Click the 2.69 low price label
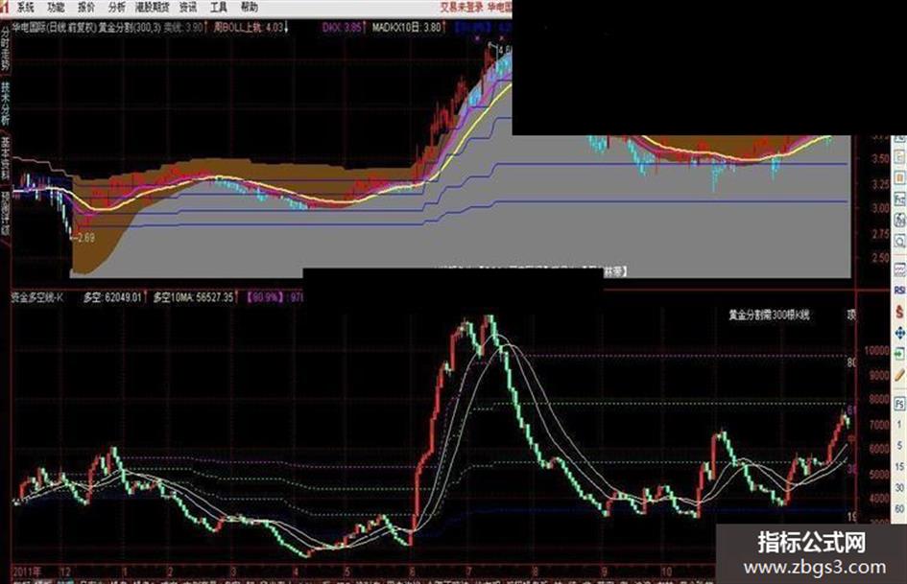 [85, 237]
